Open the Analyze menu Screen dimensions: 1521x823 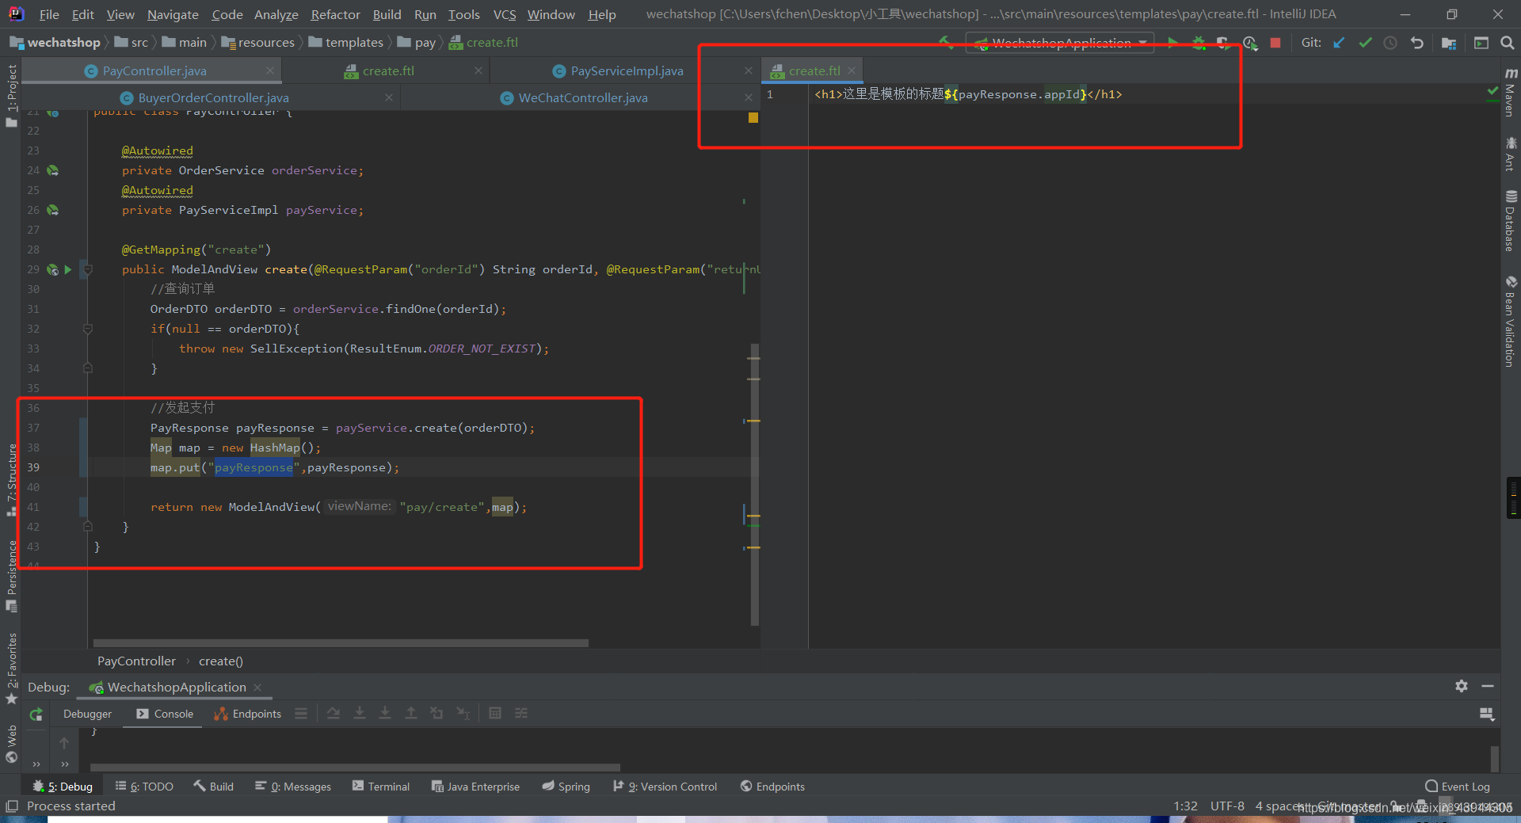276,14
